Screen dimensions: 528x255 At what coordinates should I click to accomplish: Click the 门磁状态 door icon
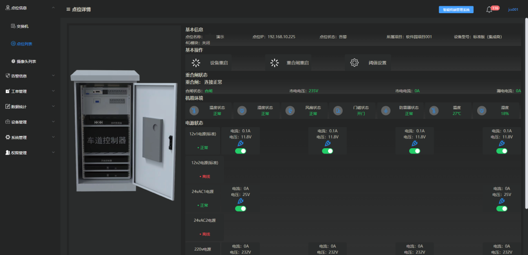click(x=338, y=111)
